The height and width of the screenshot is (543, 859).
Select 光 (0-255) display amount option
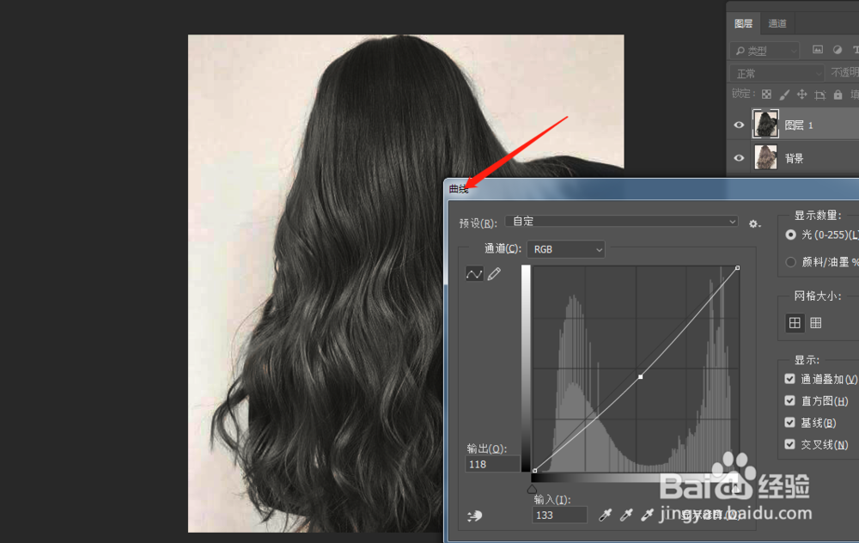(790, 235)
